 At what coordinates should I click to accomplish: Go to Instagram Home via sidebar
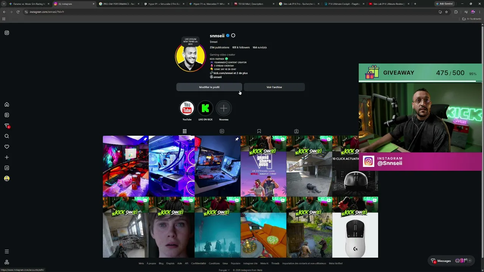point(7,105)
